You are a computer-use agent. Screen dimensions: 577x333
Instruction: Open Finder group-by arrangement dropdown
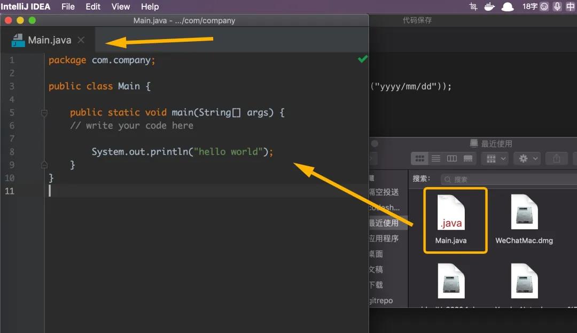tap(495, 159)
